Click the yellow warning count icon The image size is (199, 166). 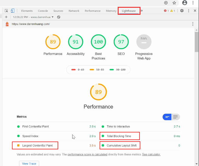[171, 11]
